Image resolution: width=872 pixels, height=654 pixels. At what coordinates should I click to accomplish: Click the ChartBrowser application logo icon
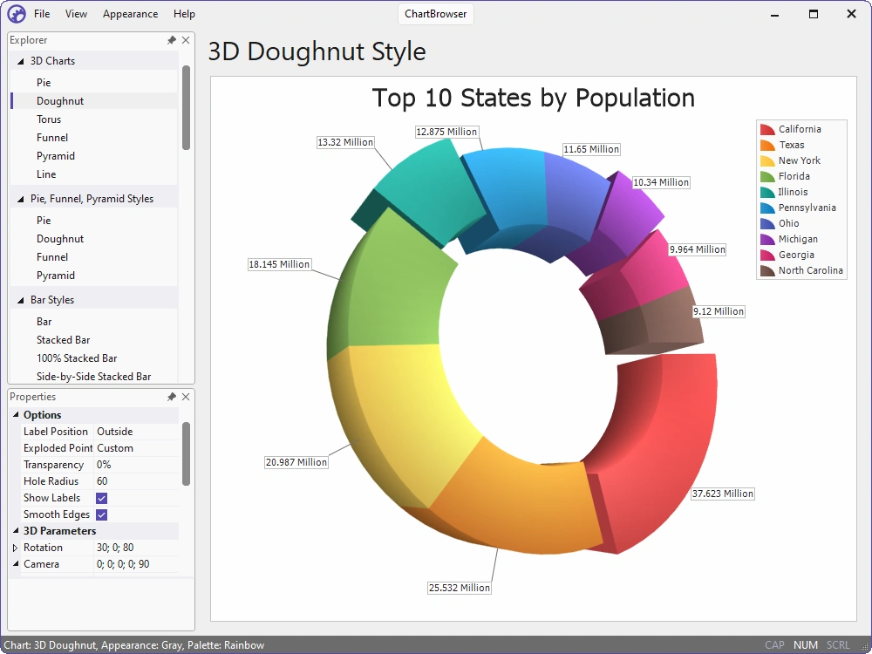click(16, 13)
